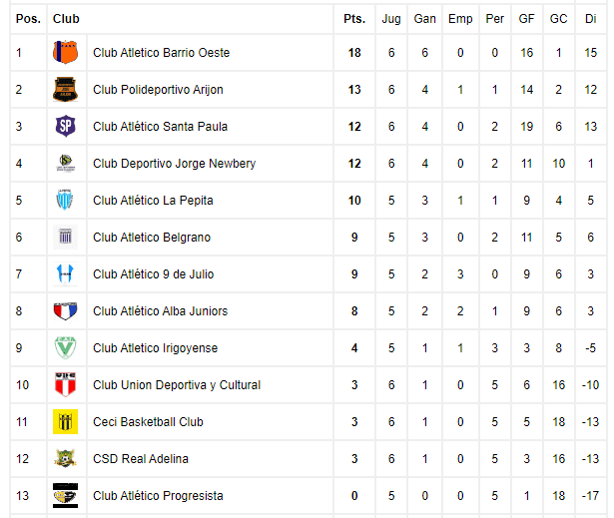Click the Pos. column header
The width and height of the screenshot is (614, 518).
click(28, 19)
